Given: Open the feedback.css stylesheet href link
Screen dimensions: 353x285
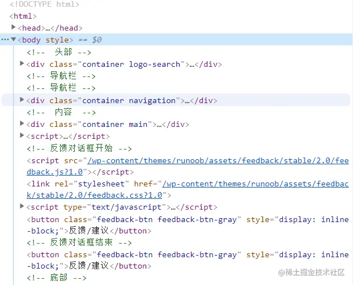Looking at the screenshot, I should (x=188, y=190).
